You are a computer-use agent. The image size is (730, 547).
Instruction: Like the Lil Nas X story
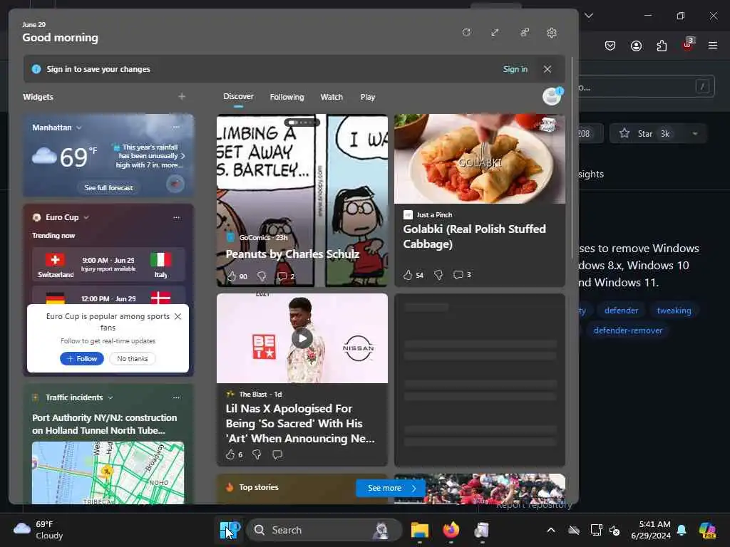click(230, 454)
